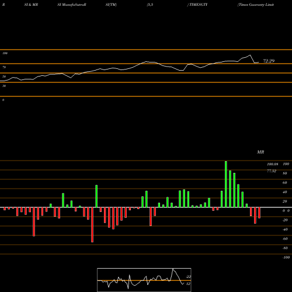Viewport: 292px width, 292px height.
Task: Click the MR panel title label
Action: 260,152
